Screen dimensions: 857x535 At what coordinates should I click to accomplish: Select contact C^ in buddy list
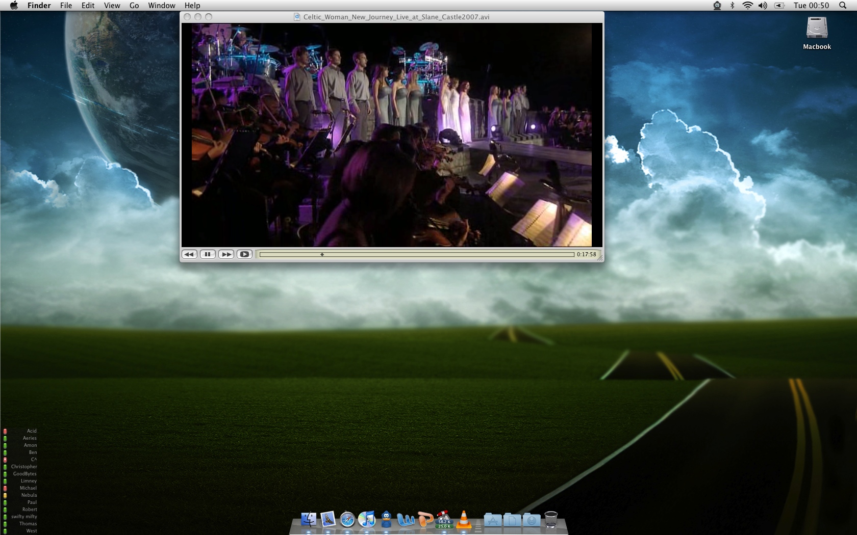(34, 460)
